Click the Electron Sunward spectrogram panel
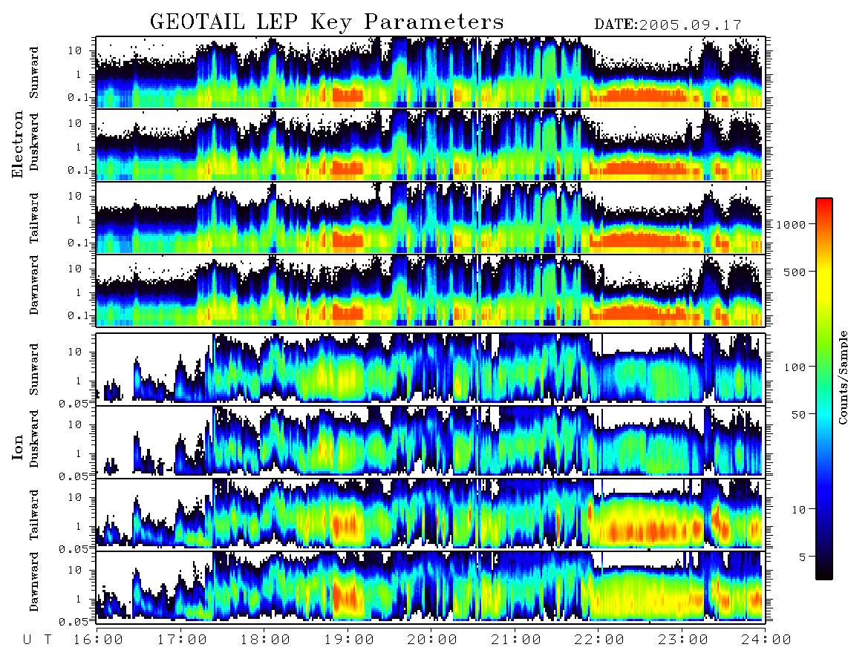Image resolution: width=848 pixels, height=653 pixels. pos(431,72)
